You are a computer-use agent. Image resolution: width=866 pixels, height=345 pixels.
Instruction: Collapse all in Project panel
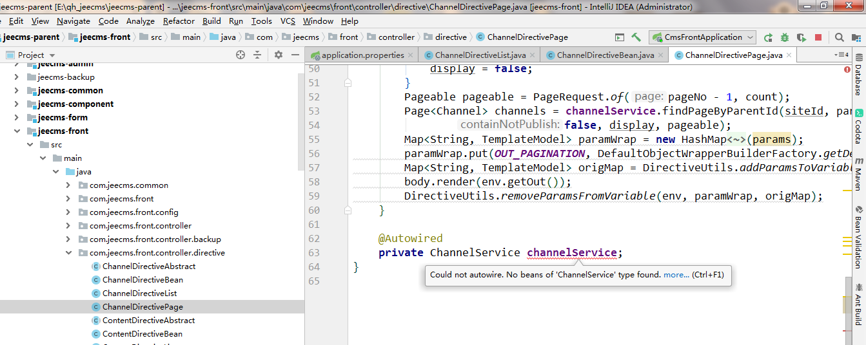tap(257, 55)
